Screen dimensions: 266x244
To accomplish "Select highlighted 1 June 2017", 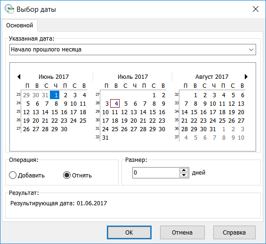I will tap(55, 95).
